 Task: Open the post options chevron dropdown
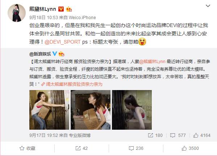208,6
